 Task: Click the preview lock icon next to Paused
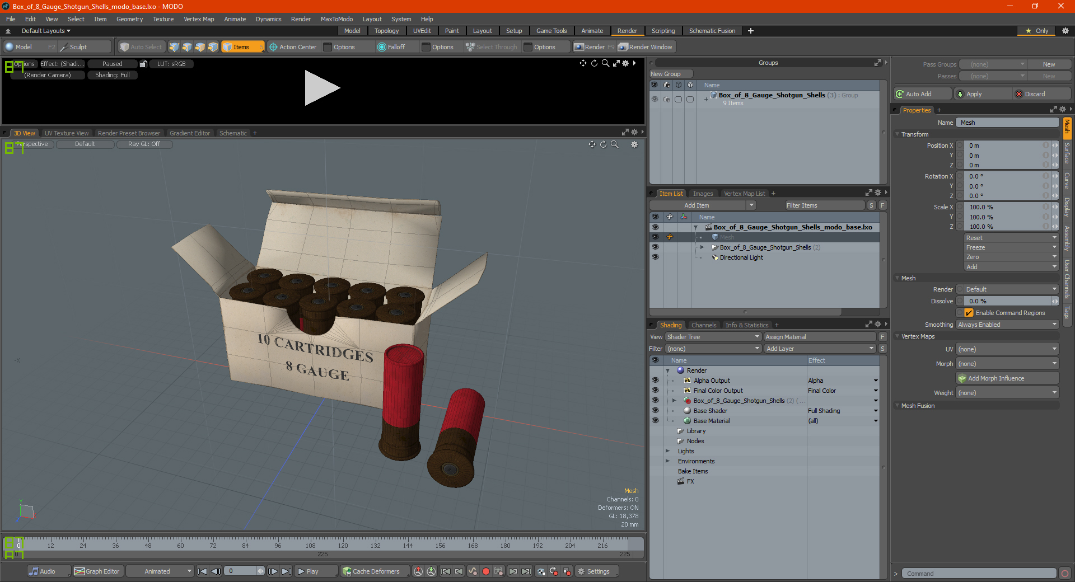click(143, 64)
